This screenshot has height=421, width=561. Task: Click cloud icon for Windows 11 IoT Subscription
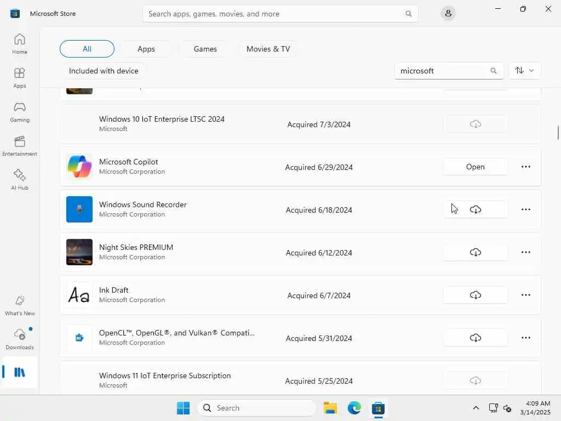475,380
